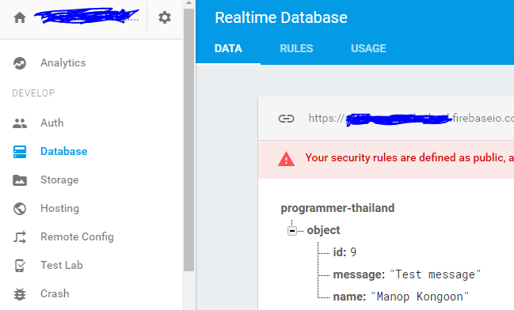
Task: Select the message key in data tree
Action: [x=359, y=274]
